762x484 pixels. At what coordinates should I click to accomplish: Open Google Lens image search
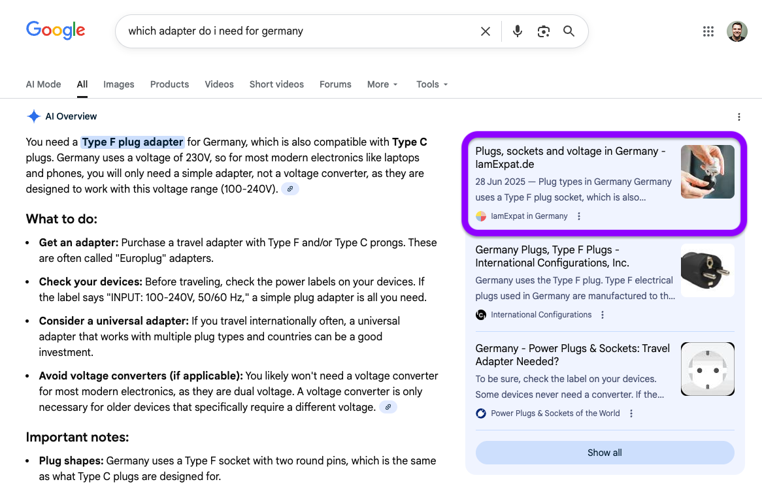point(543,31)
